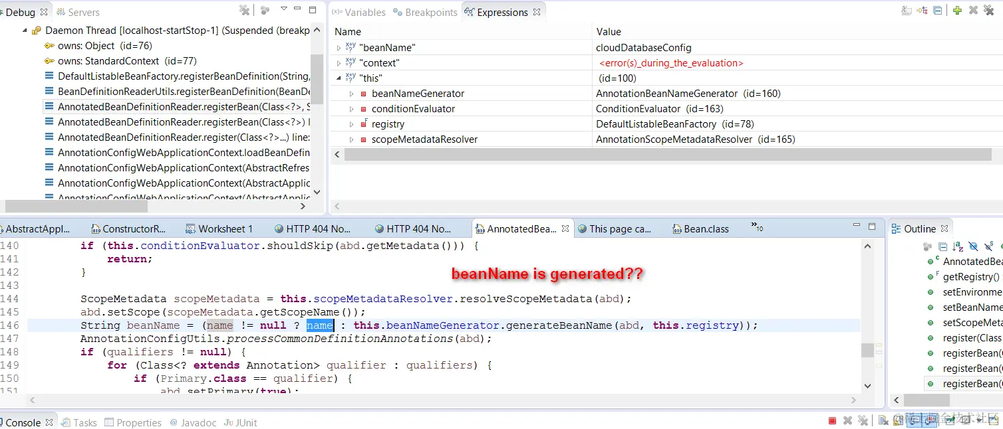
Task: Select setEnvironme... method in Outline
Action: point(972,292)
